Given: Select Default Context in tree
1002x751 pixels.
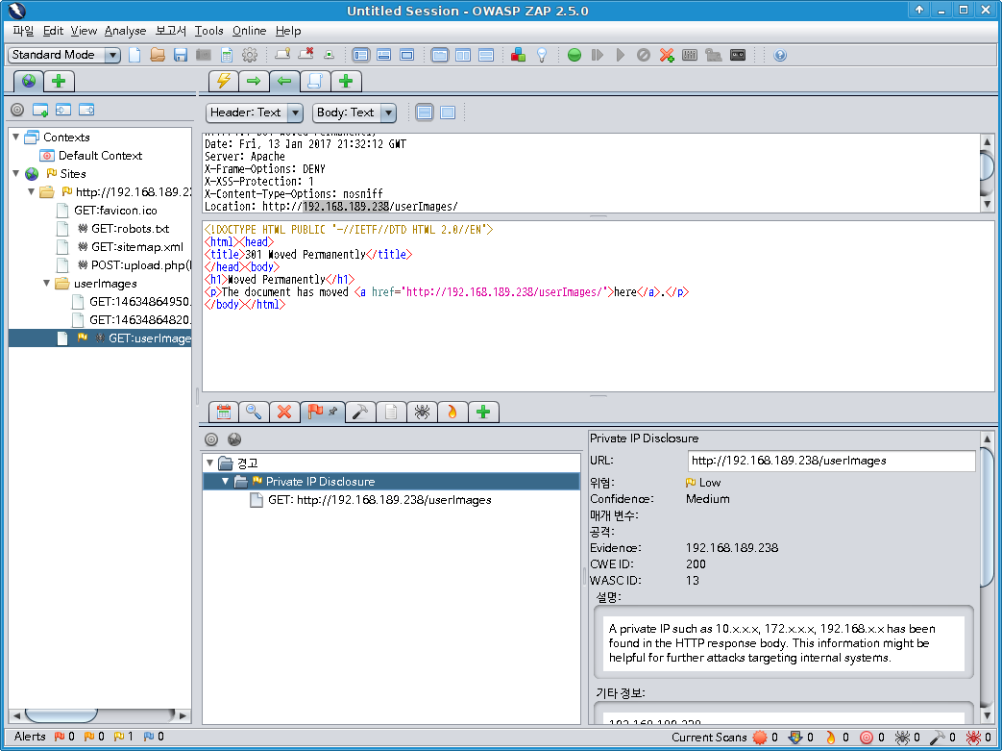Looking at the screenshot, I should [x=100, y=156].
